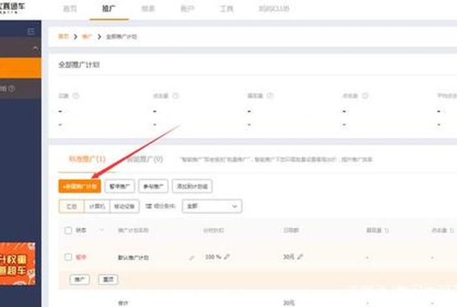457x307 pixels.
Task: Tick the checkbox for 默认推广计划 row
Action: pos(68,257)
